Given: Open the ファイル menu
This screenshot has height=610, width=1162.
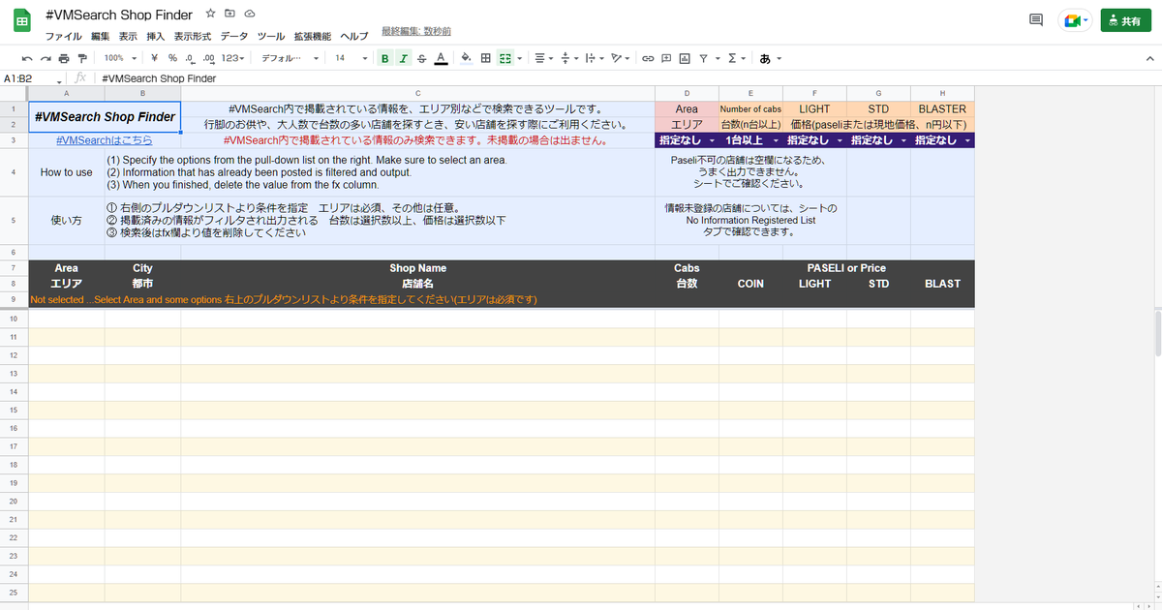Looking at the screenshot, I should click(64, 36).
